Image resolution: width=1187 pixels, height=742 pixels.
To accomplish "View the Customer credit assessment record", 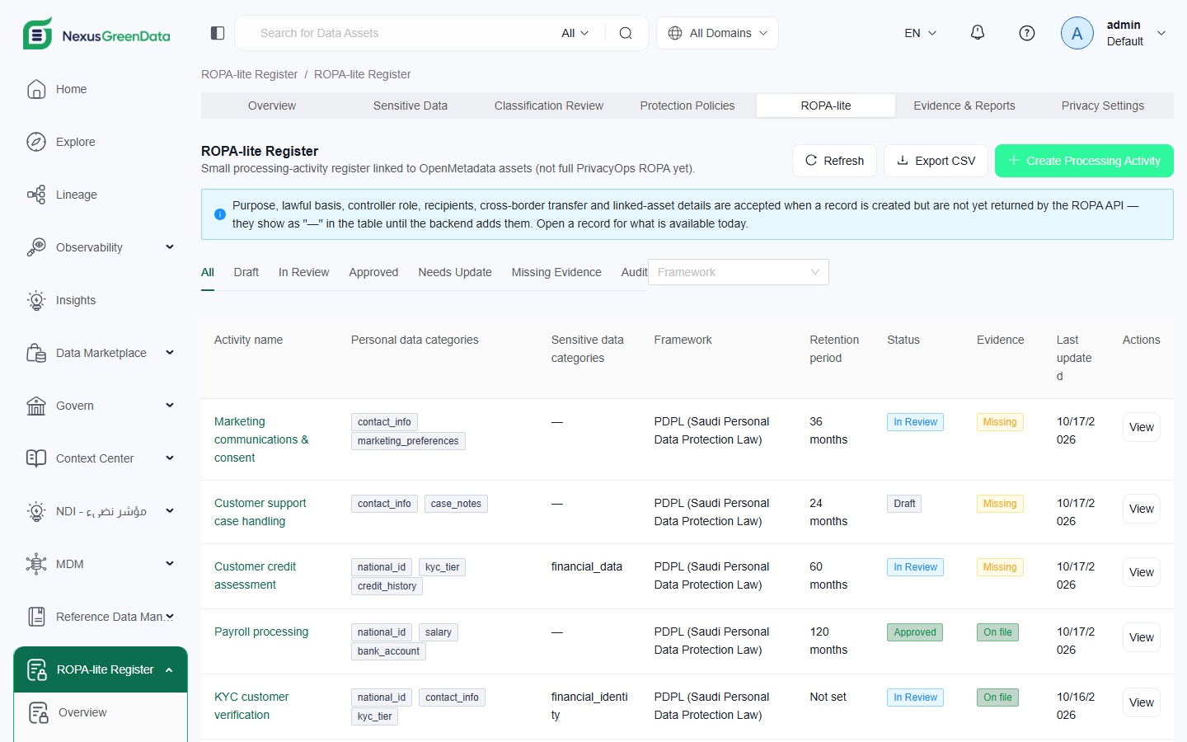I will point(1142,572).
